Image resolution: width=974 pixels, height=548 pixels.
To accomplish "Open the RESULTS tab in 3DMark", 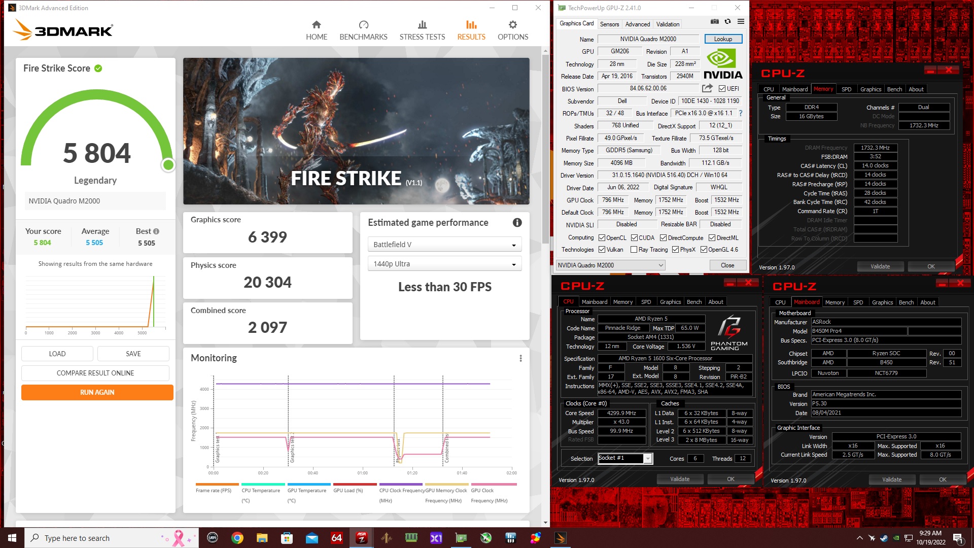I will (471, 30).
